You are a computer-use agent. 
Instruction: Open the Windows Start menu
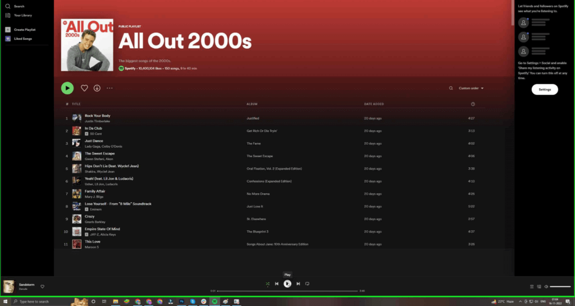pyautogui.click(x=5, y=302)
